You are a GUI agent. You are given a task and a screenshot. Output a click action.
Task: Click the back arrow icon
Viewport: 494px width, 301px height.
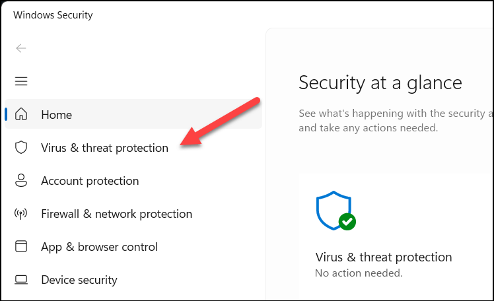click(21, 48)
